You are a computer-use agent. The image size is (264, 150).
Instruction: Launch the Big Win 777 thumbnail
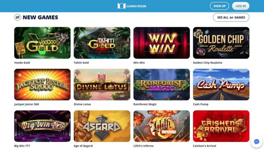click(43, 126)
